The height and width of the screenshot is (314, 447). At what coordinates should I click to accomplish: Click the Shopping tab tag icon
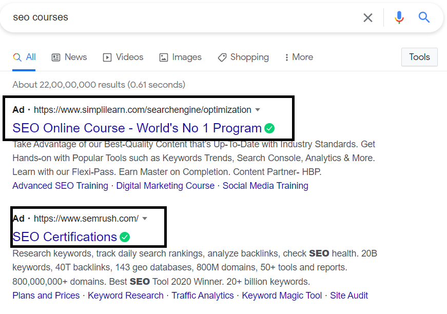point(222,57)
